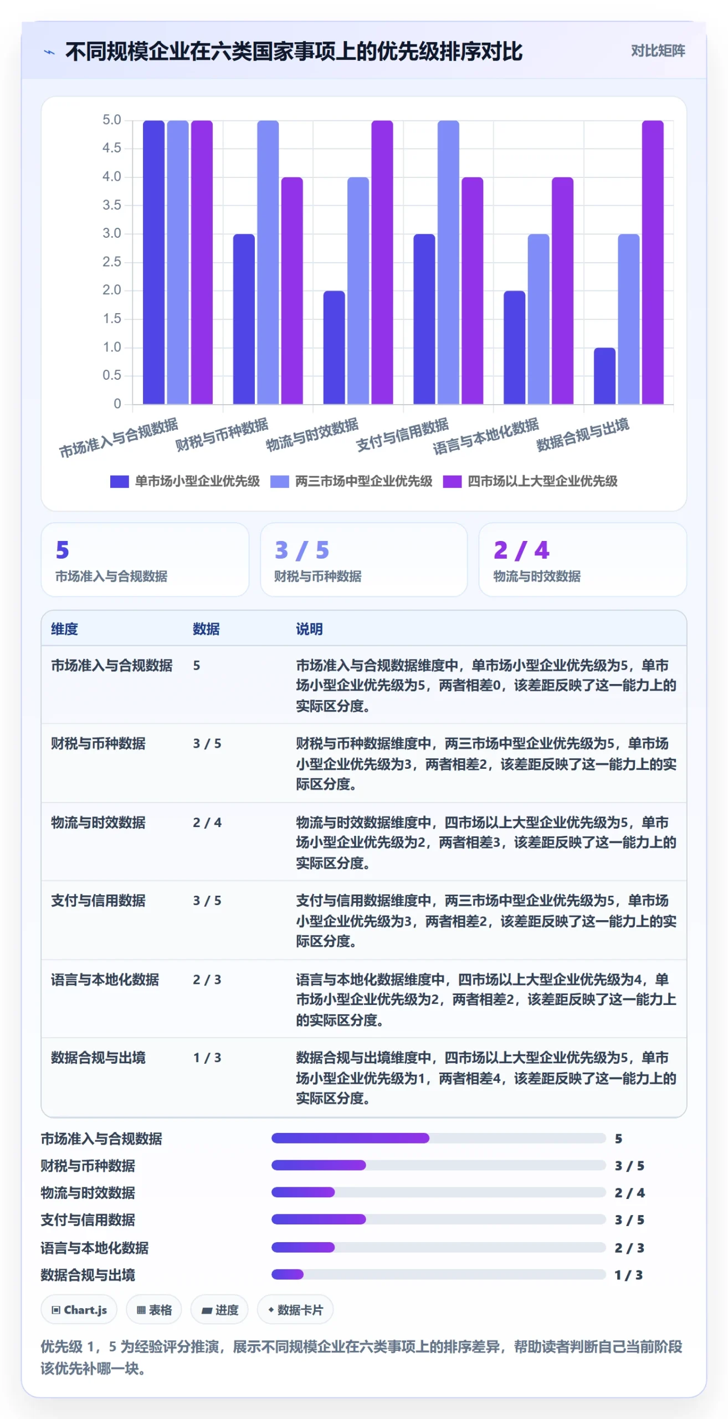Open the data card showing 5
Viewport: 728px width, 1419px height.
[x=145, y=560]
